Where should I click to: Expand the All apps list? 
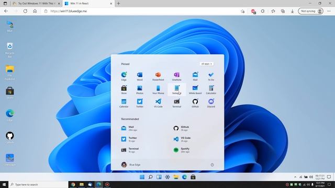pyautogui.click(x=206, y=64)
